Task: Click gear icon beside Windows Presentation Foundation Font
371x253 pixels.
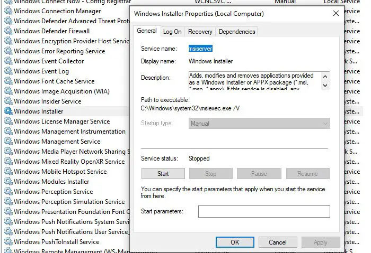Action: tap(8, 211)
